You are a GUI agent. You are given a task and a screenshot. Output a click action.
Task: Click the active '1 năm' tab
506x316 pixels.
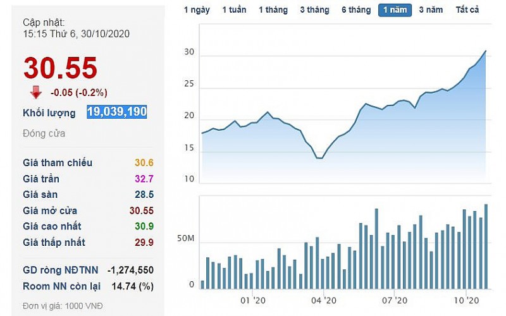point(395,9)
